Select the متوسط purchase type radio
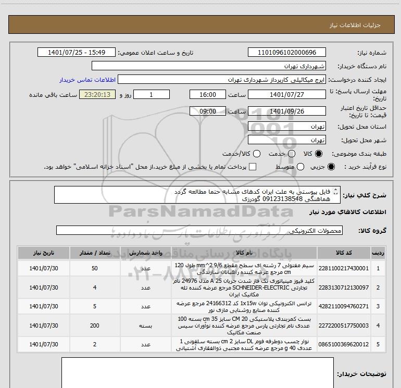This screenshot has height=388, width=401. tap(300, 167)
